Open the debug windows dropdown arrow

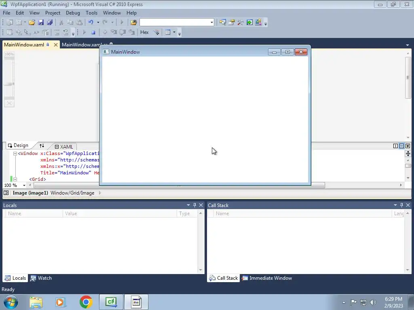tap(174, 32)
